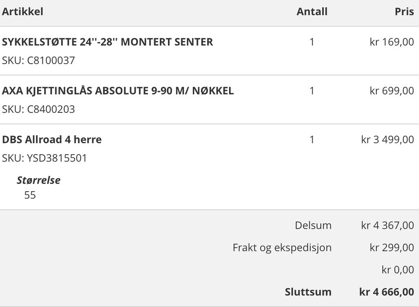Screen dimensions: 419x307
Task: Click the total kr 4 666,00
Action: [387, 292]
